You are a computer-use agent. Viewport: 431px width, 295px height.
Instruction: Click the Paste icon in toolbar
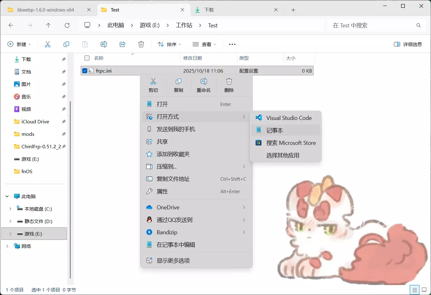tap(85, 44)
